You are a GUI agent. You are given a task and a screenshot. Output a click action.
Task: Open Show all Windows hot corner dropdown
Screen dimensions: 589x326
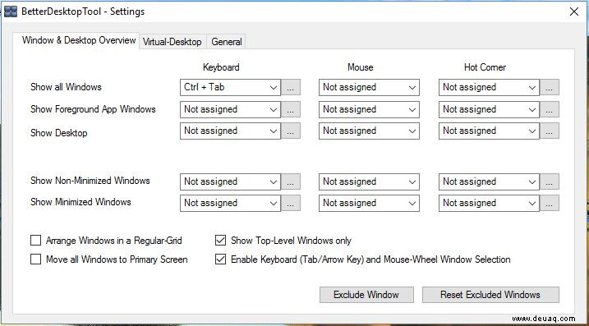[489, 88]
